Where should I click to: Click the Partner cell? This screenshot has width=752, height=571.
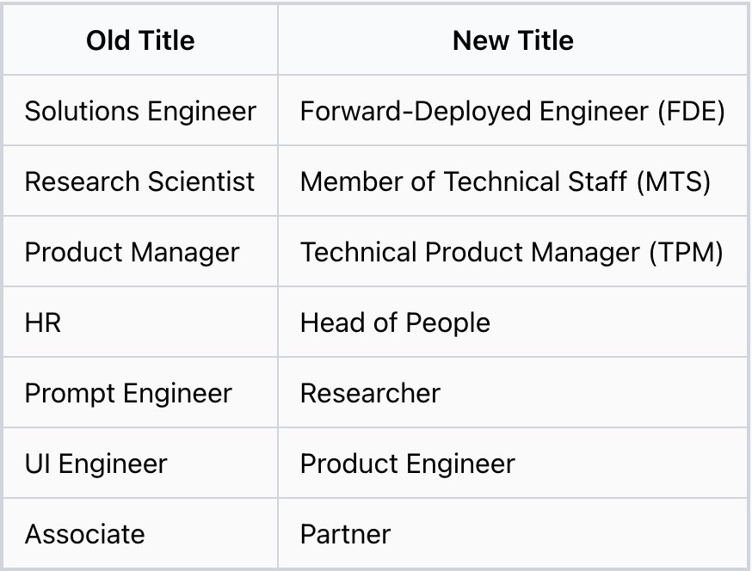point(345,534)
